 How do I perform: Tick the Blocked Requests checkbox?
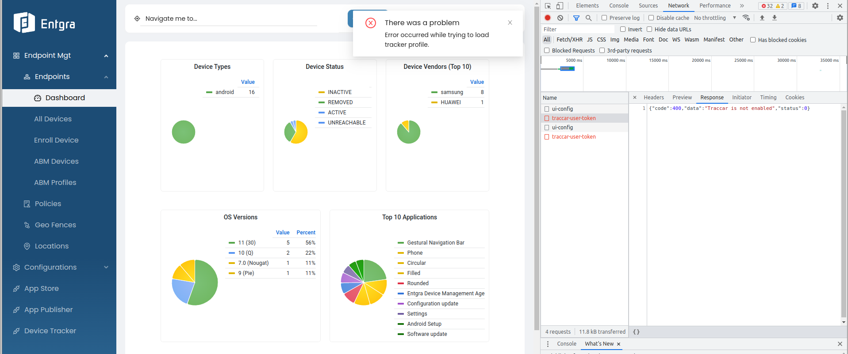pyautogui.click(x=547, y=50)
